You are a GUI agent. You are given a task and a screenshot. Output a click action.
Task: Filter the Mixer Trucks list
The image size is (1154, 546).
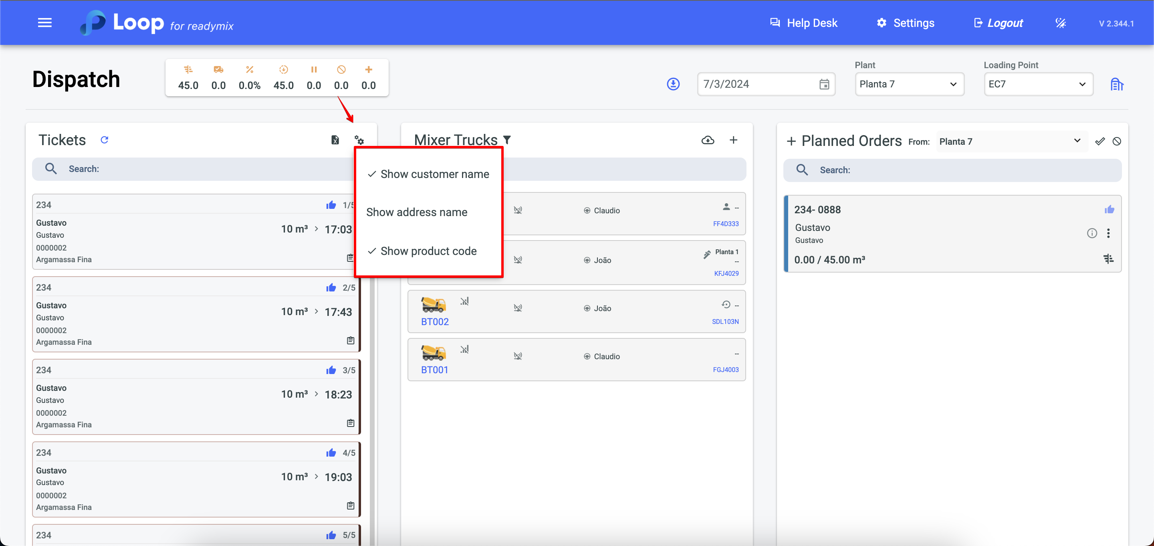point(507,140)
